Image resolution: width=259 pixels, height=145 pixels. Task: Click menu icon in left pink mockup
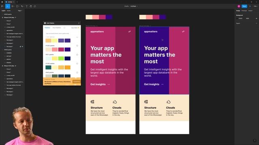click(129, 31)
